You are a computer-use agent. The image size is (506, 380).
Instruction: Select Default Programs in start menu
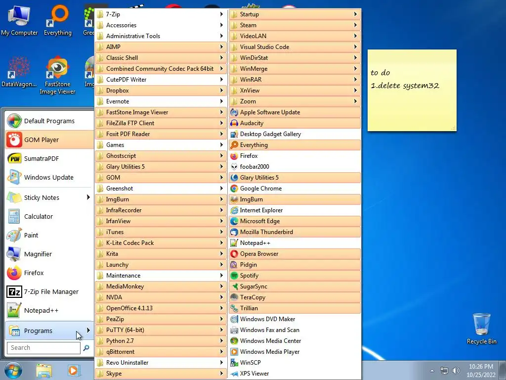click(x=49, y=121)
